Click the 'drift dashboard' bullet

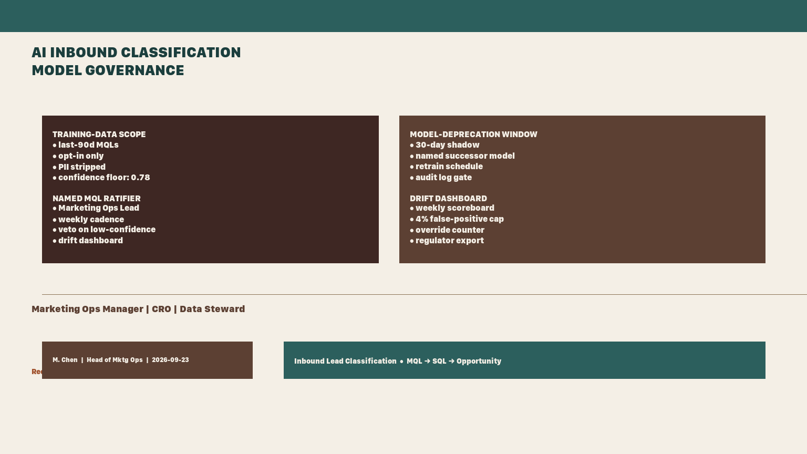[88, 241]
